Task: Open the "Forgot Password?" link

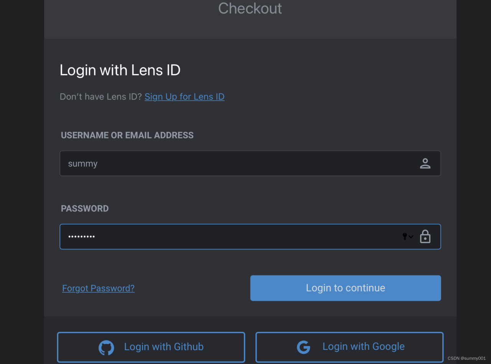Action: pyautogui.click(x=98, y=288)
